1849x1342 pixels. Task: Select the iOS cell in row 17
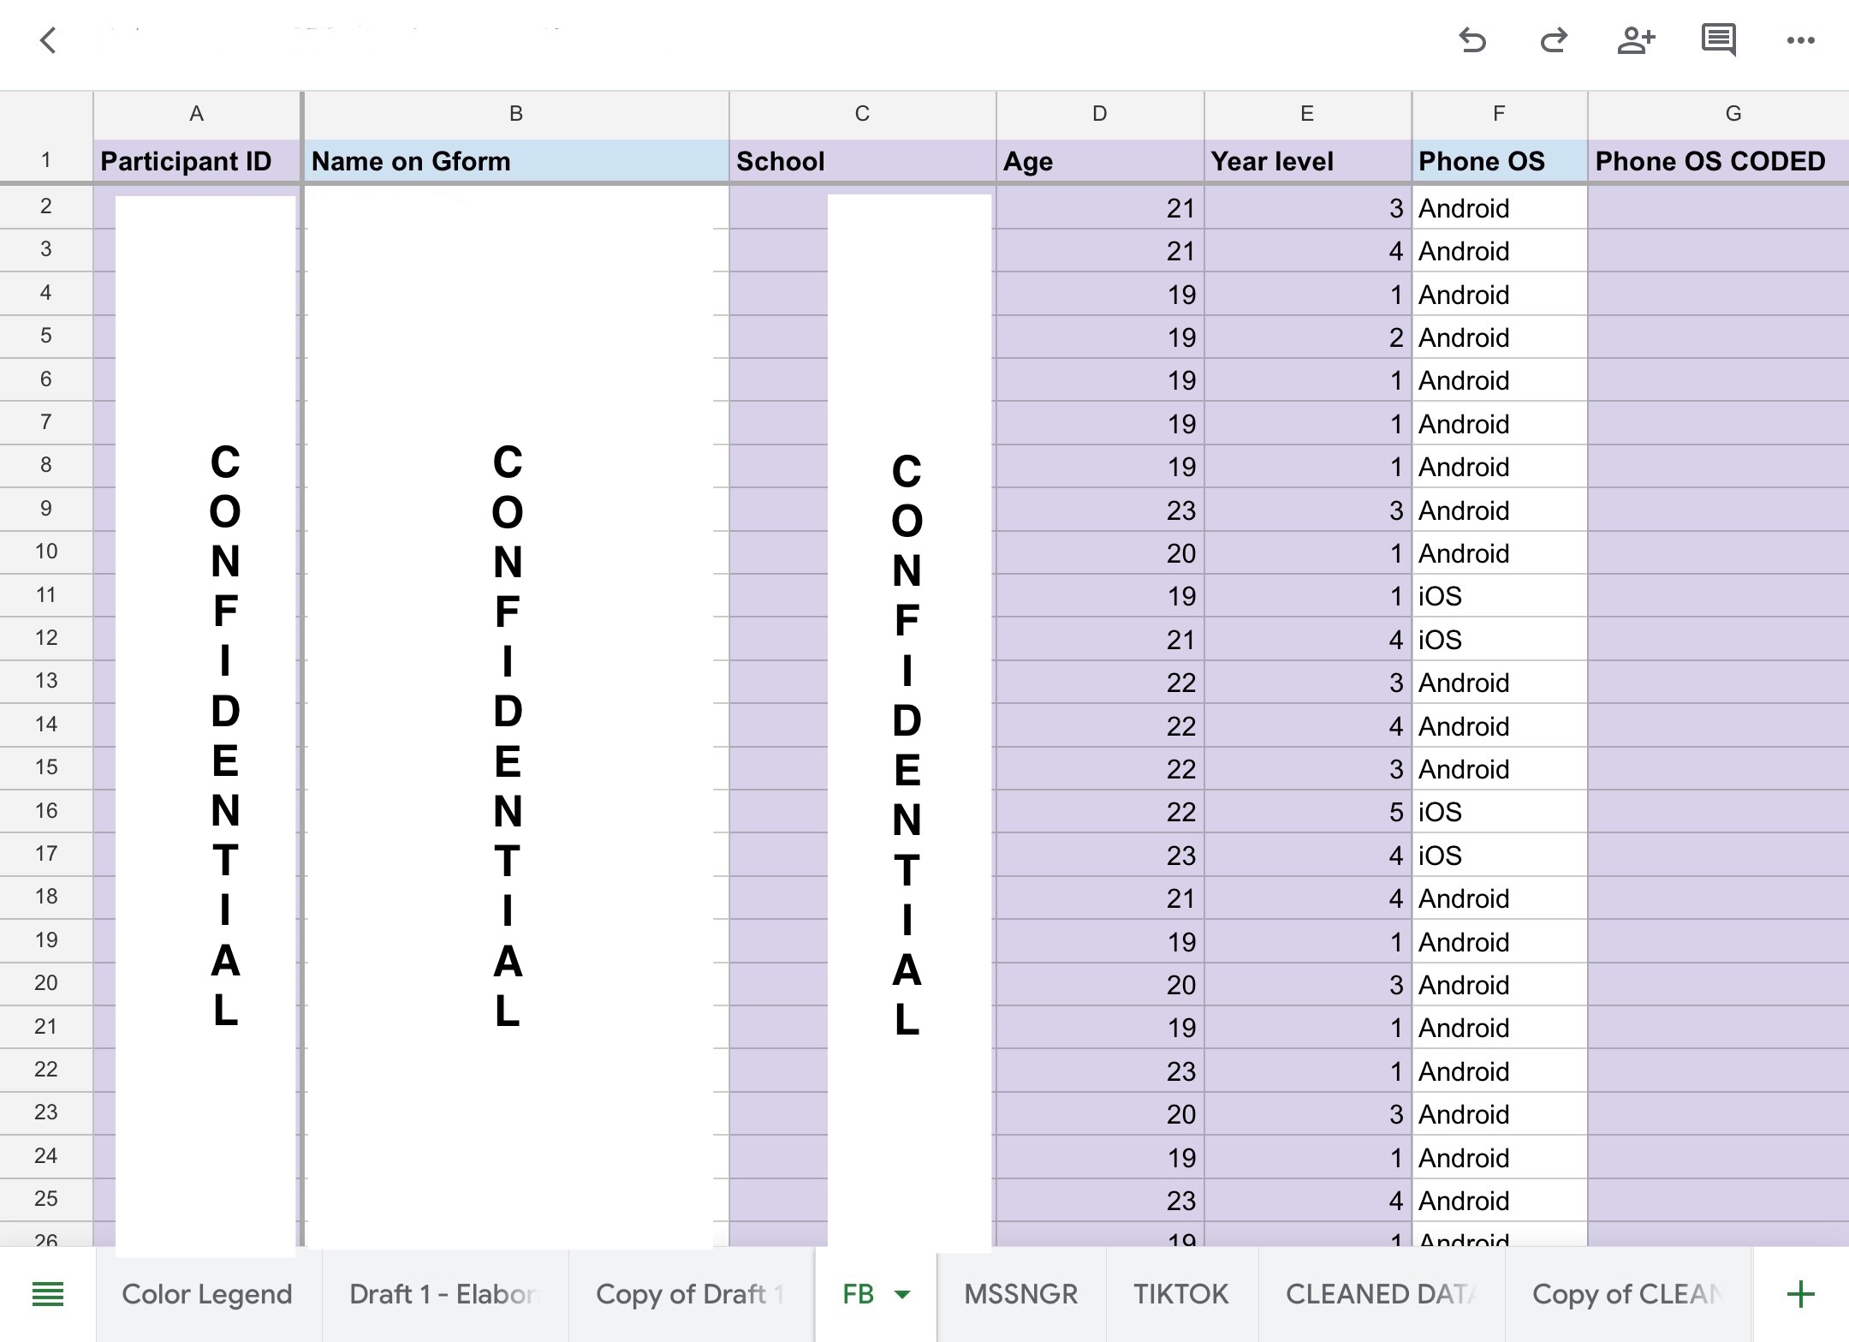pyautogui.click(x=1499, y=856)
